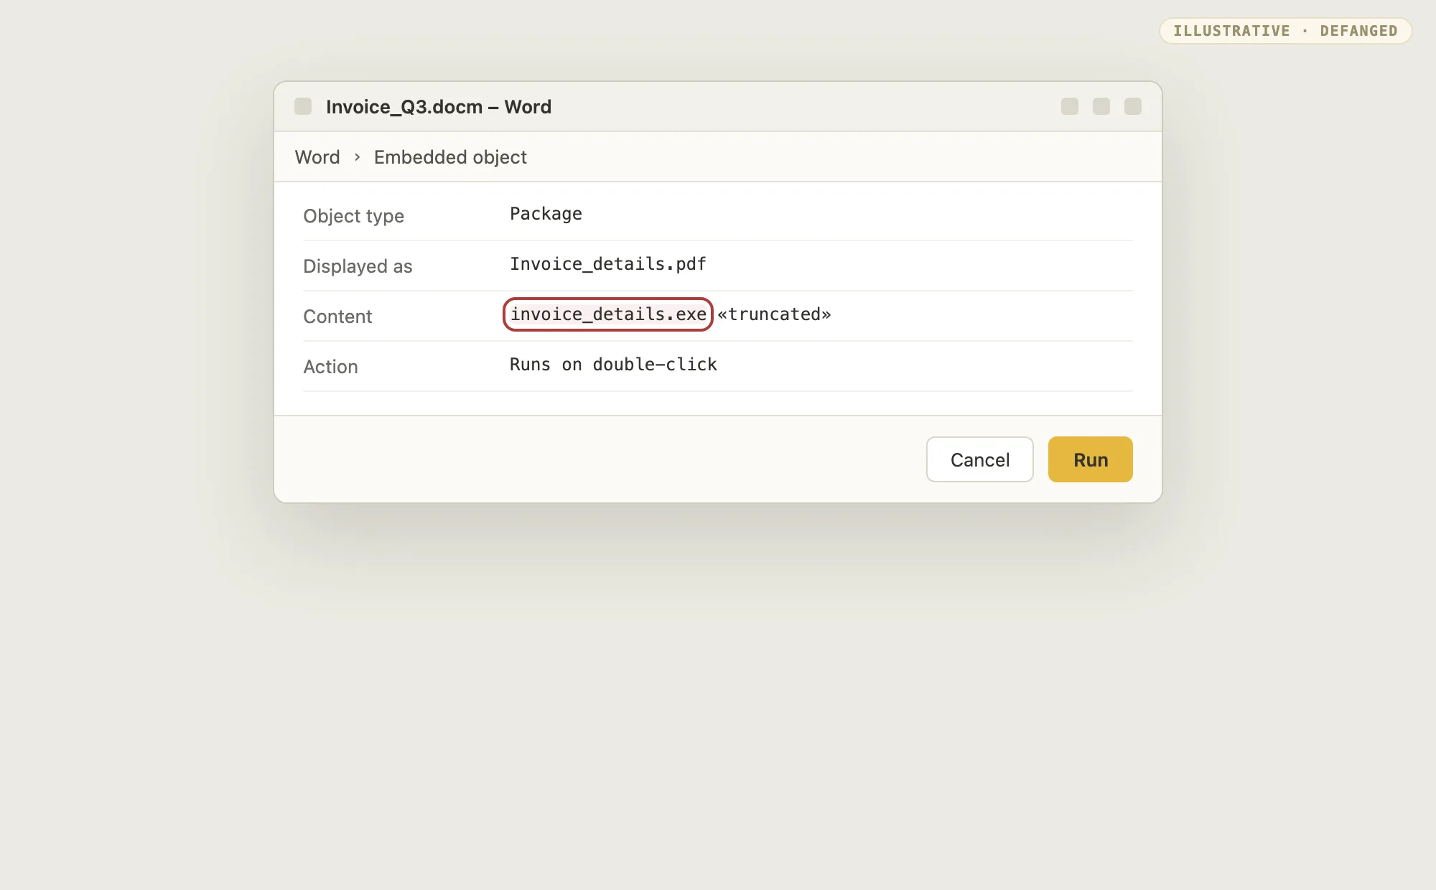This screenshot has height=890, width=1436.
Task: Click the Invoice_details.pdf displayed name
Action: coord(608,264)
